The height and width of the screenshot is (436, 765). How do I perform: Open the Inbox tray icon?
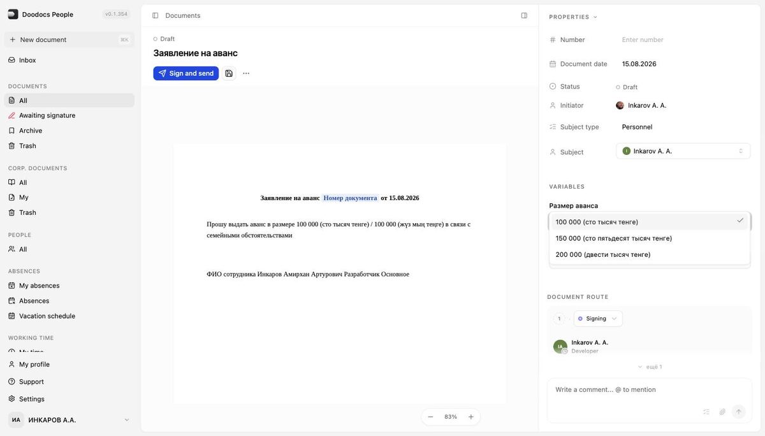coord(11,60)
